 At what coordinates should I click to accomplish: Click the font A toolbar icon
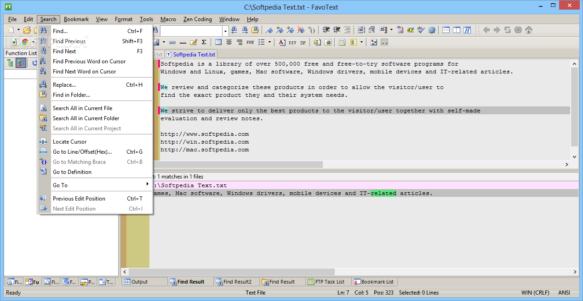click(x=282, y=42)
